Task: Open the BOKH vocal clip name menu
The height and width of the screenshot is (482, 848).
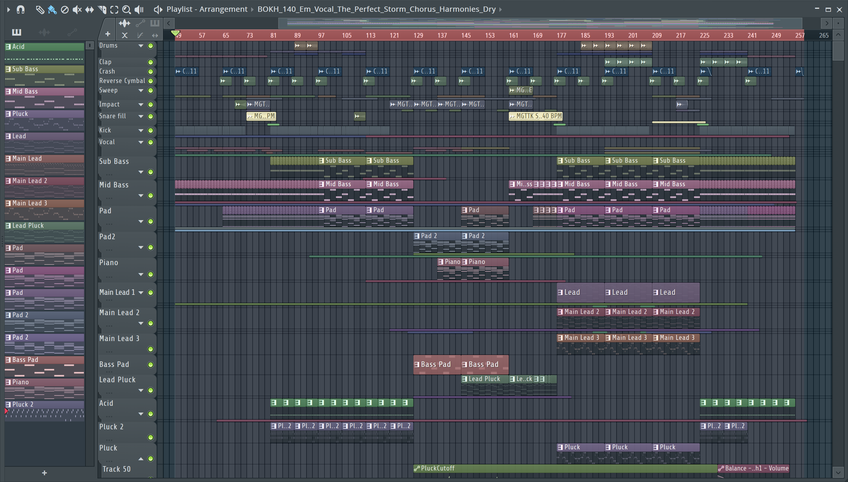Action: [376, 9]
